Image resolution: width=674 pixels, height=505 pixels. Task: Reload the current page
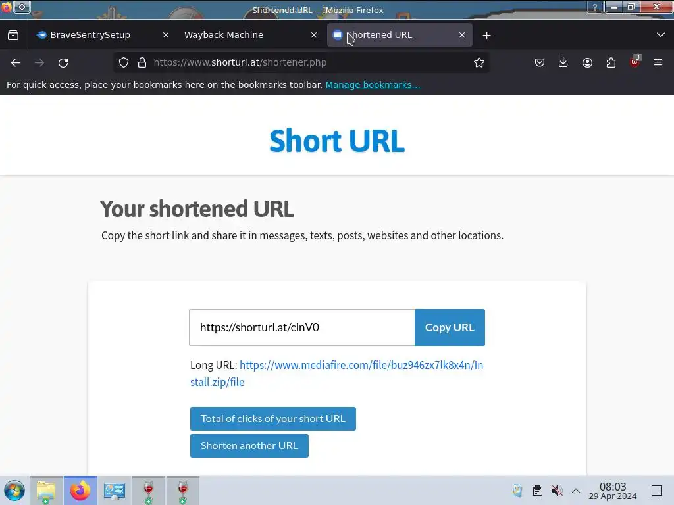click(x=63, y=62)
